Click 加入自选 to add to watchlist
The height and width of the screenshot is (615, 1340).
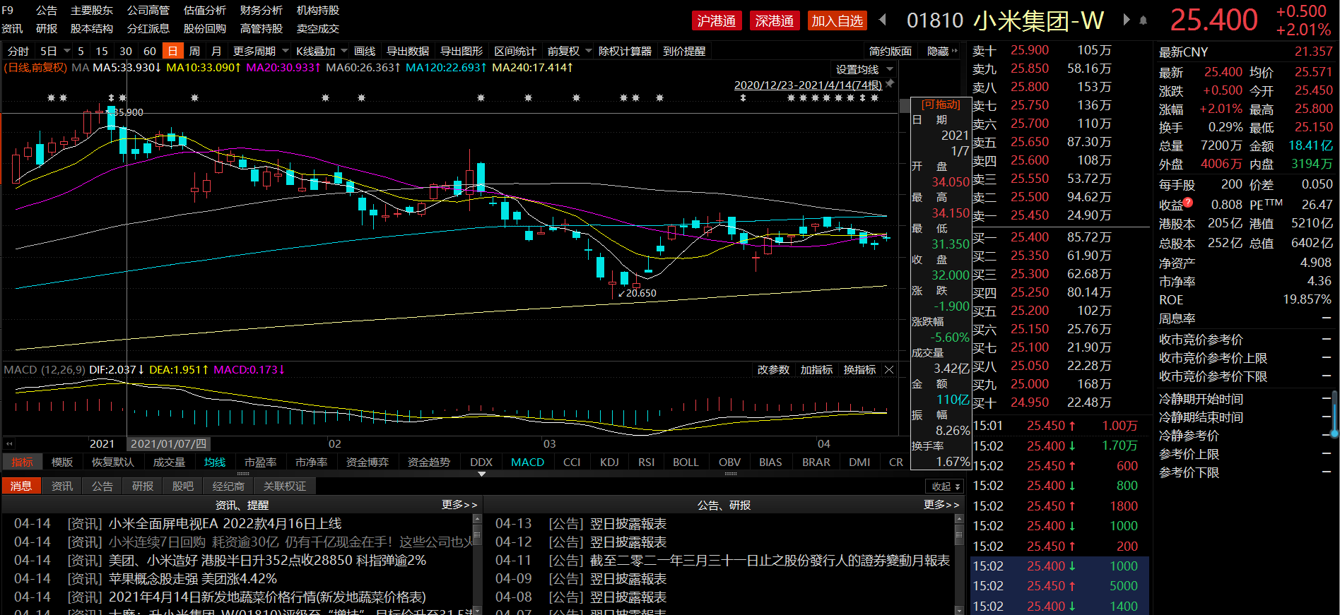click(x=837, y=21)
